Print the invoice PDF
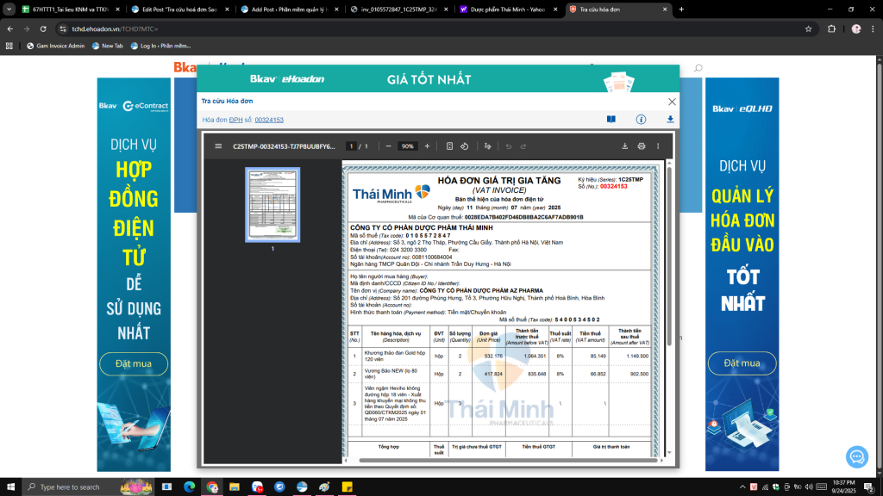 click(x=642, y=146)
